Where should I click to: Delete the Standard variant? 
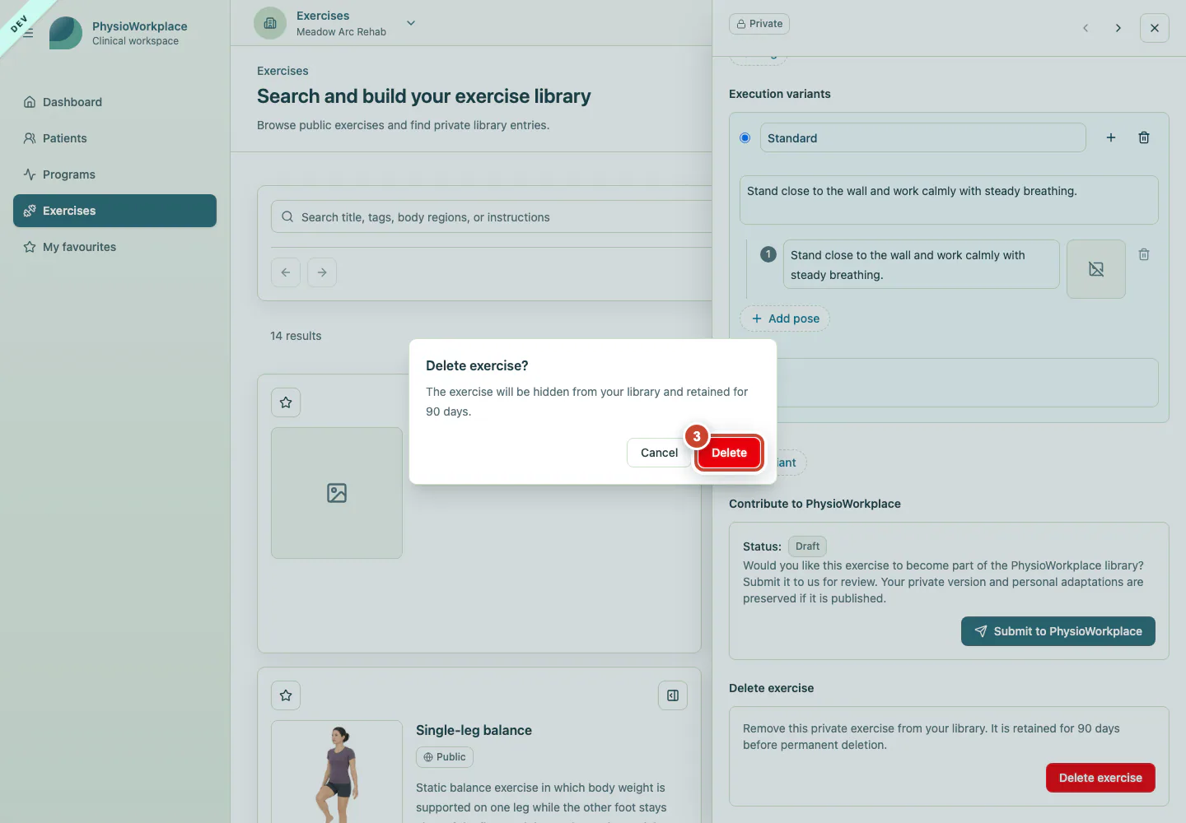coord(1144,137)
